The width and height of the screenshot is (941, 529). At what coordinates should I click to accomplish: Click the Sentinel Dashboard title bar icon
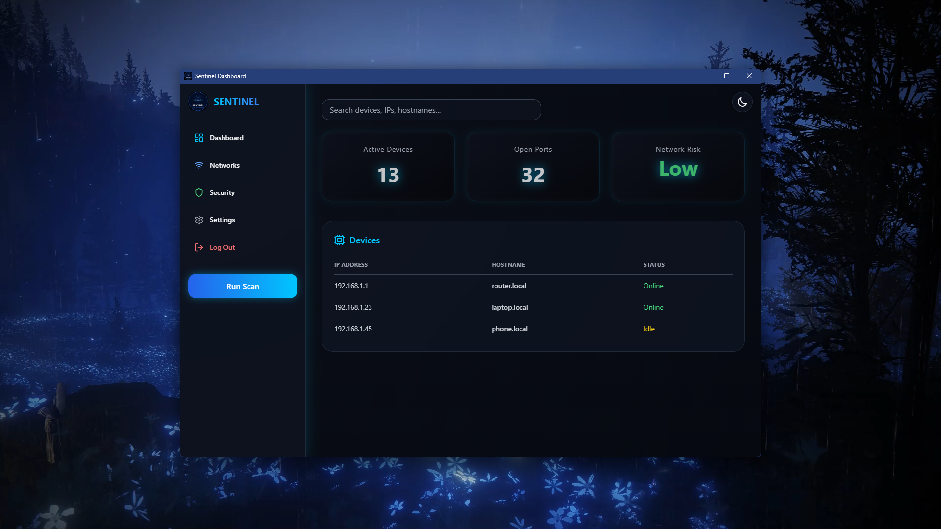(188, 76)
